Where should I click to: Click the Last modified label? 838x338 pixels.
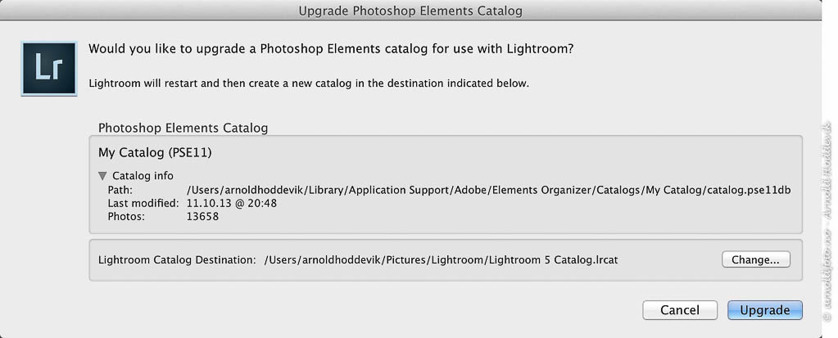pyautogui.click(x=143, y=204)
